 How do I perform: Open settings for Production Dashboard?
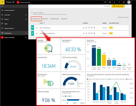tap(92, 33)
